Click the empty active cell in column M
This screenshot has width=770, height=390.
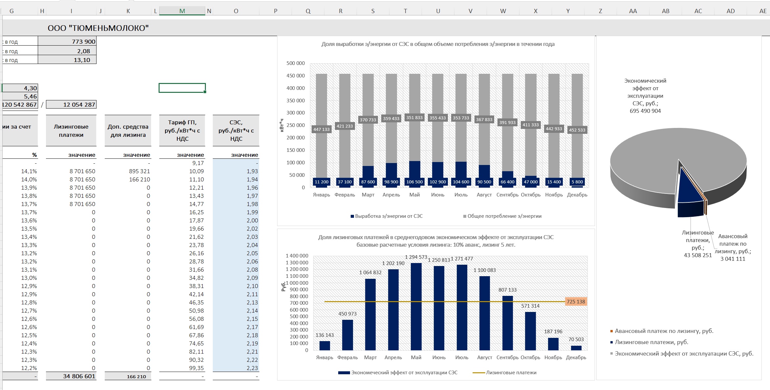[x=182, y=88]
